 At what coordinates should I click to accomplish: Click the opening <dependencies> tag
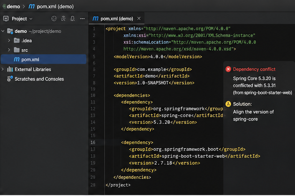(132, 95)
